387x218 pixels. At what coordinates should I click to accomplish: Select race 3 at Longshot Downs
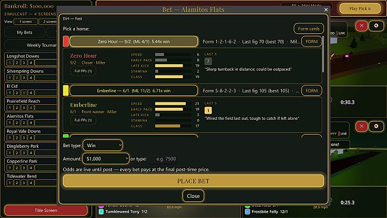24,63
